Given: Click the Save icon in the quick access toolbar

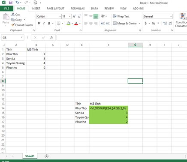Looking at the screenshot, I should tap(10, 3).
